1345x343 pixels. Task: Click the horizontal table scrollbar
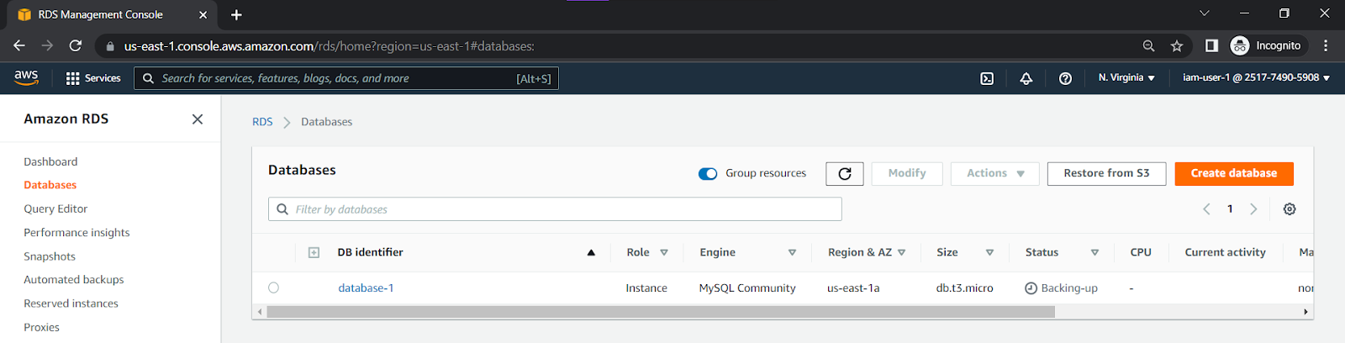click(661, 312)
